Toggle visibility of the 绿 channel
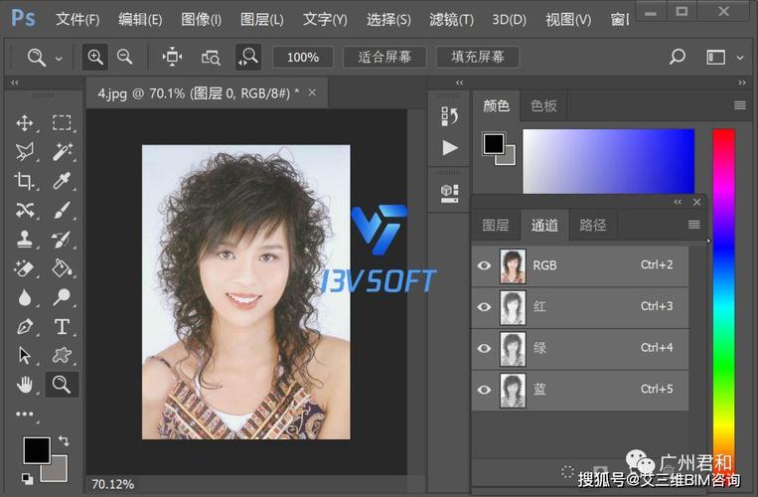This screenshot has width=758, height=497. click(484, 349)
